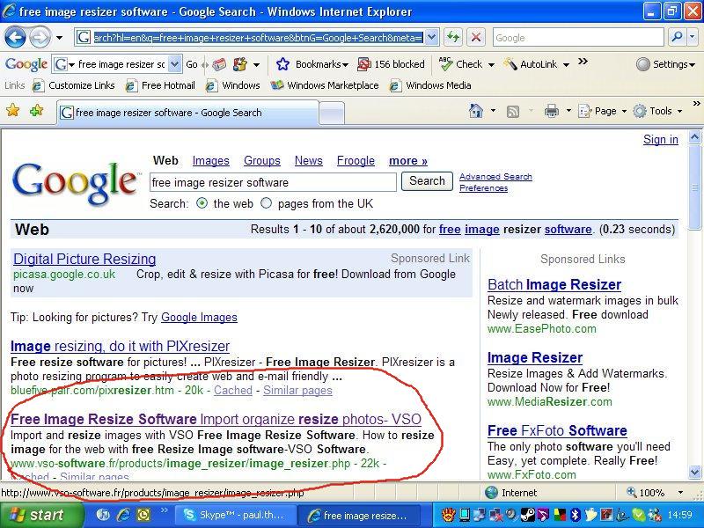The image size is (704, 528).
Task: Click the magnifier search button beside Google box
Action: [677, 37]
